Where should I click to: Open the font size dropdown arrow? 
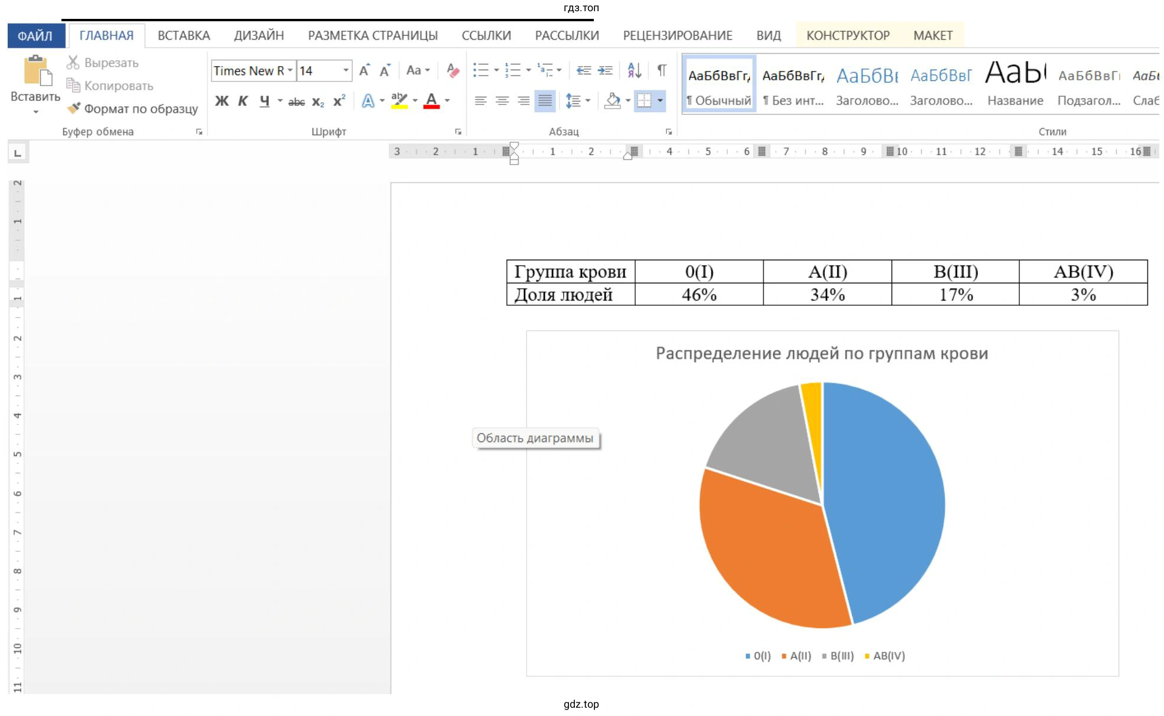click(346, 70)
